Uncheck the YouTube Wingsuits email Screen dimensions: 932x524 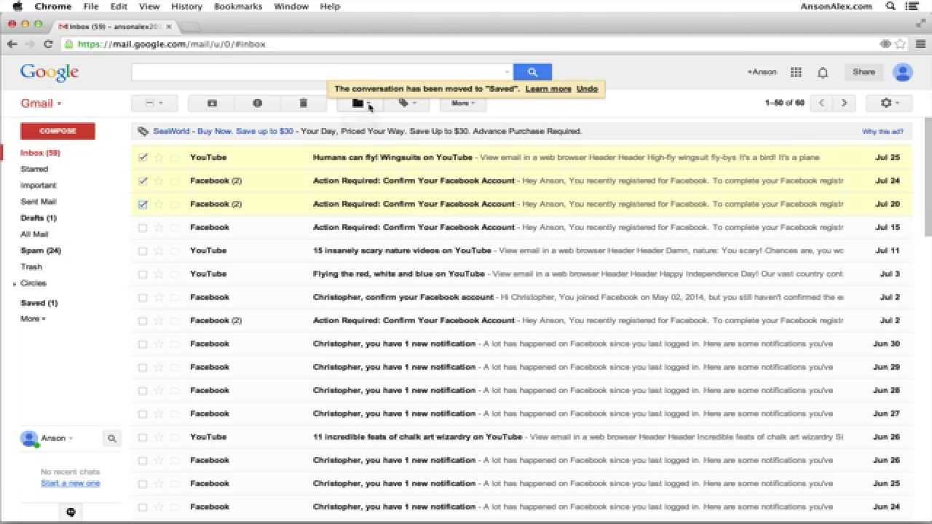(143, 157)
